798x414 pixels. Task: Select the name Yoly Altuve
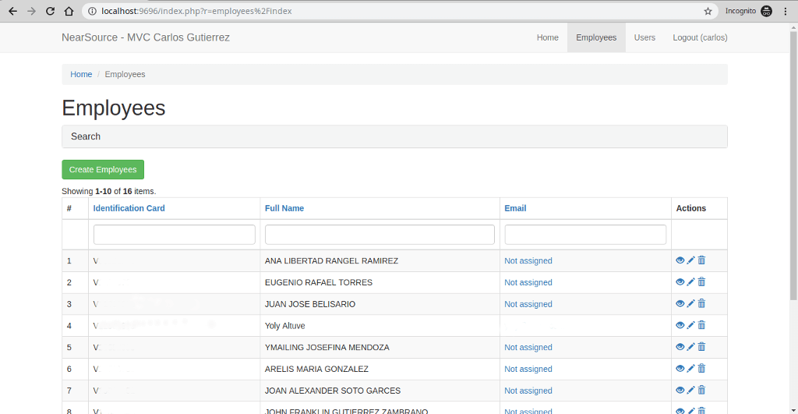click(x=285, y=326)
